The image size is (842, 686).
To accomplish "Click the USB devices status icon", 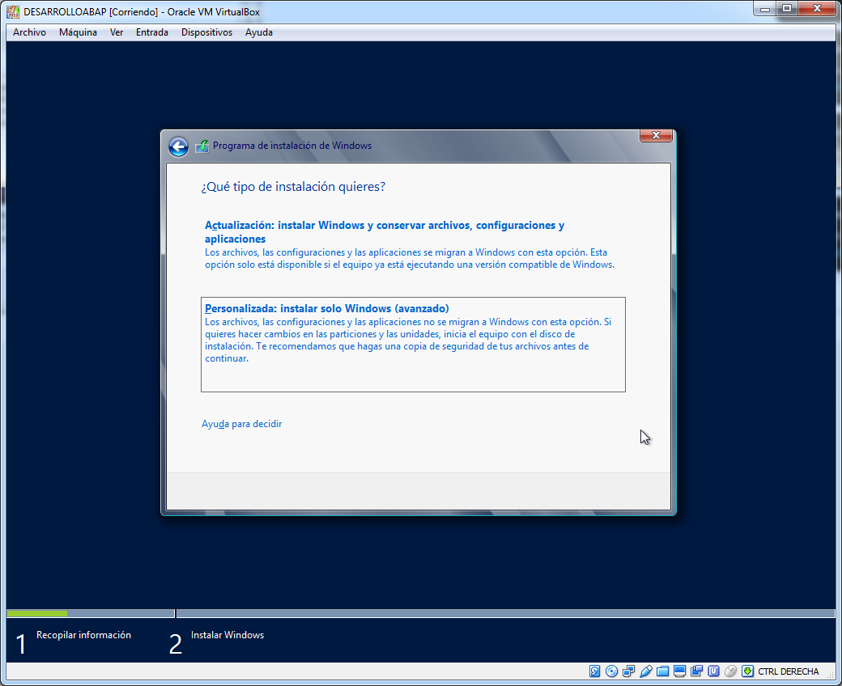I will point(646,671).
